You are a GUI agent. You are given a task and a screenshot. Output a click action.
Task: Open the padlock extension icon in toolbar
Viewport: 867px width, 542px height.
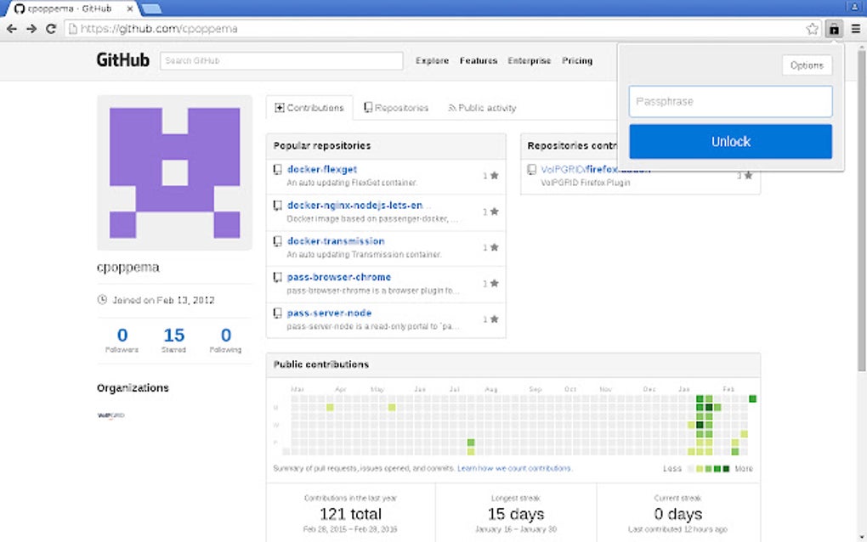tap(834, 28)
